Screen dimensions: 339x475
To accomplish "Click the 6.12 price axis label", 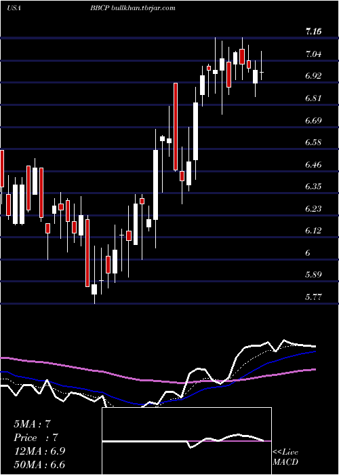I will point(313,231).
